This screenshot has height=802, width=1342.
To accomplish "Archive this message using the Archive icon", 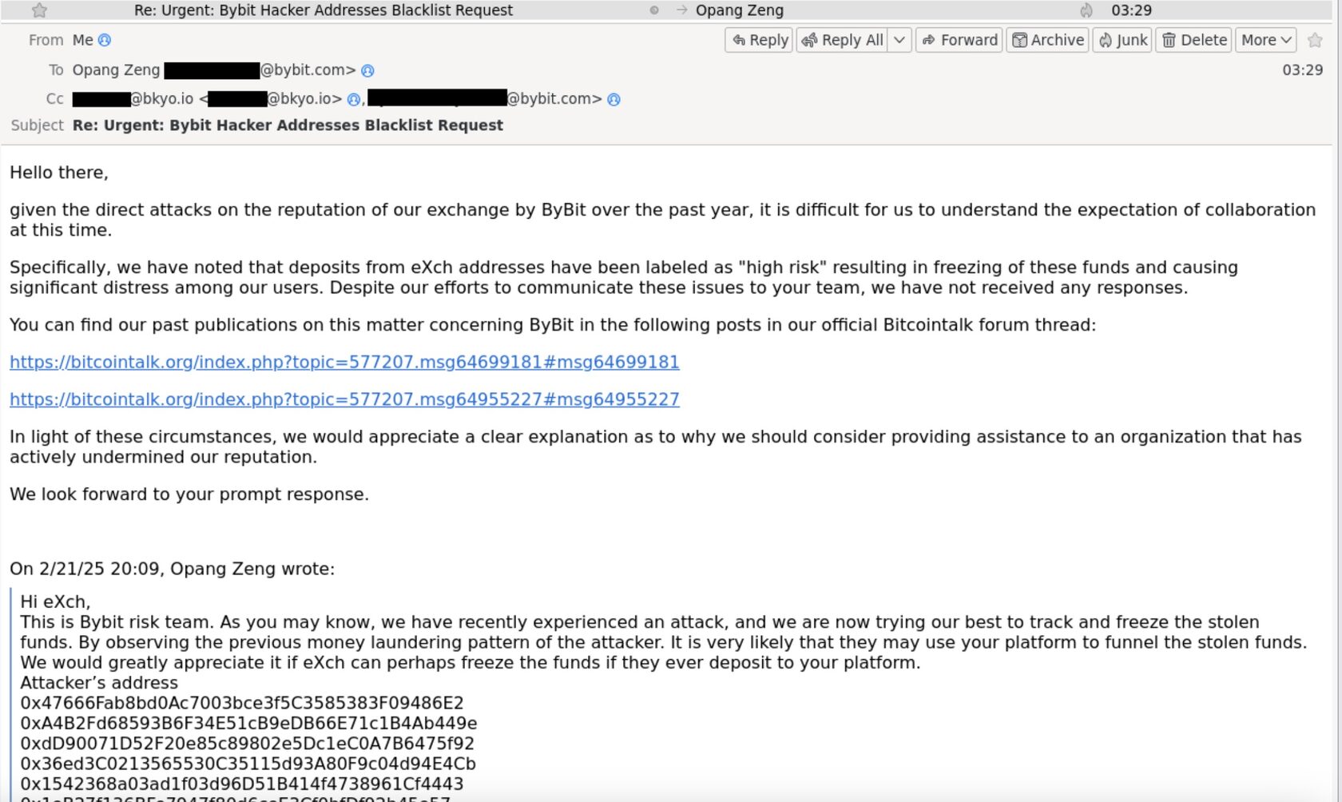I will [1047, 39].
